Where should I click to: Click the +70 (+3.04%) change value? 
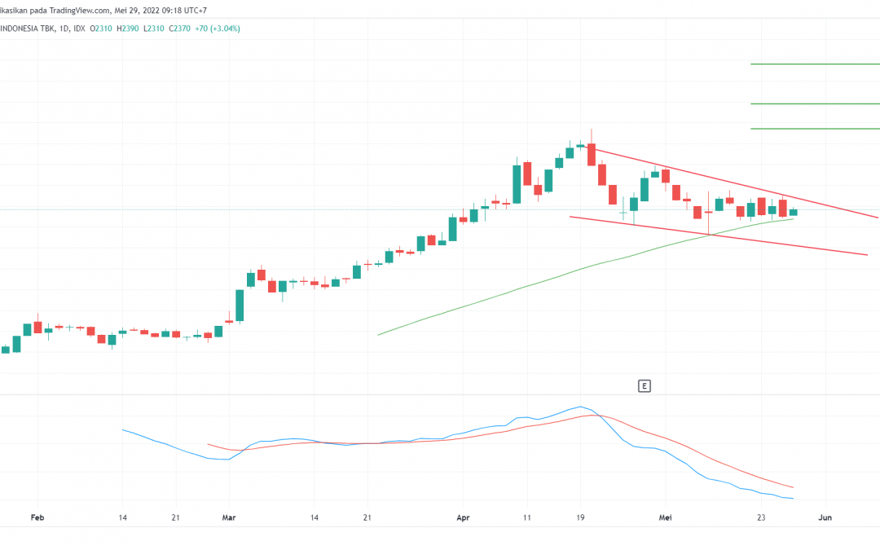[218, 29]
